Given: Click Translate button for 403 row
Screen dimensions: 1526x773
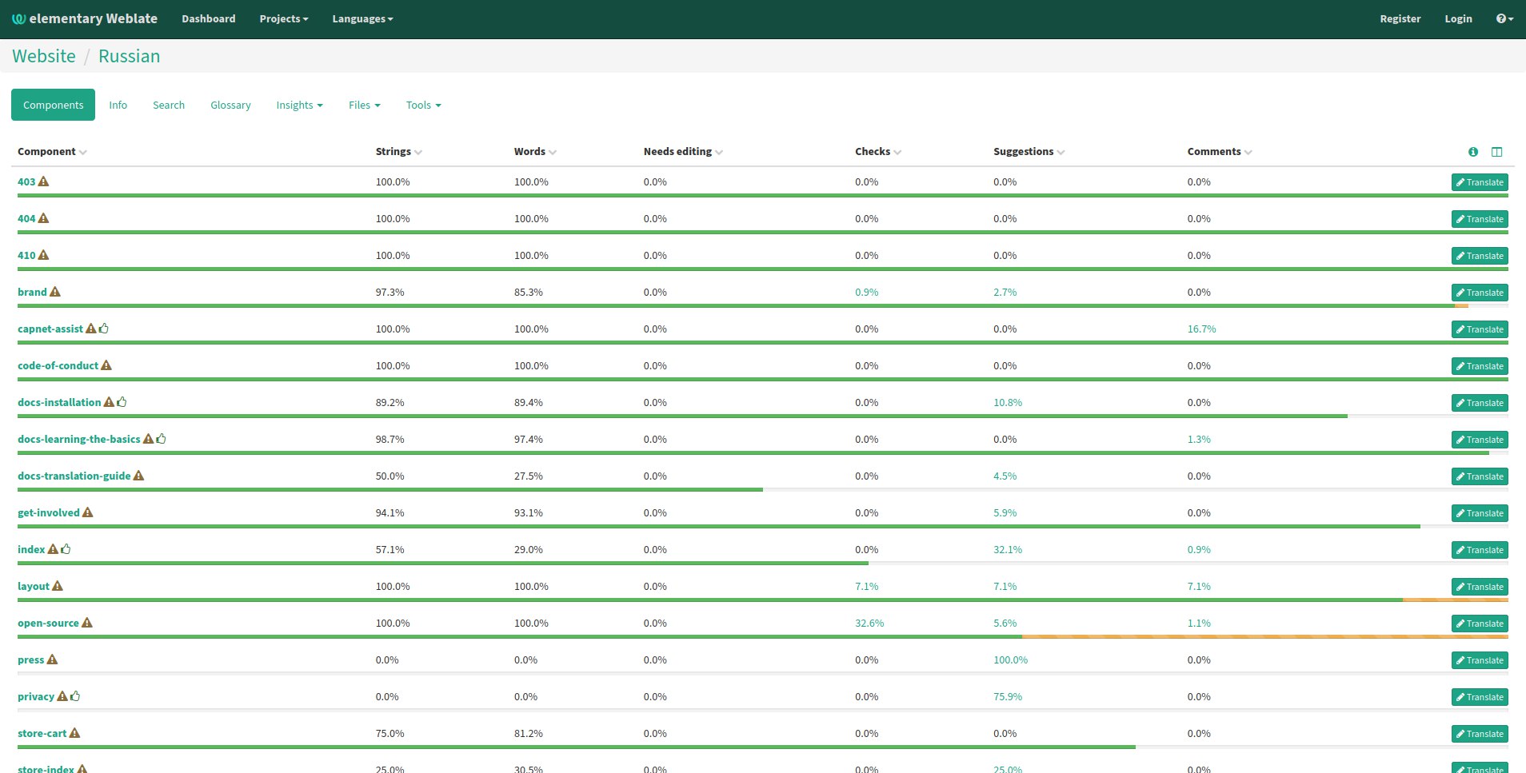Looking at the screenshot, I should 1480,182.
